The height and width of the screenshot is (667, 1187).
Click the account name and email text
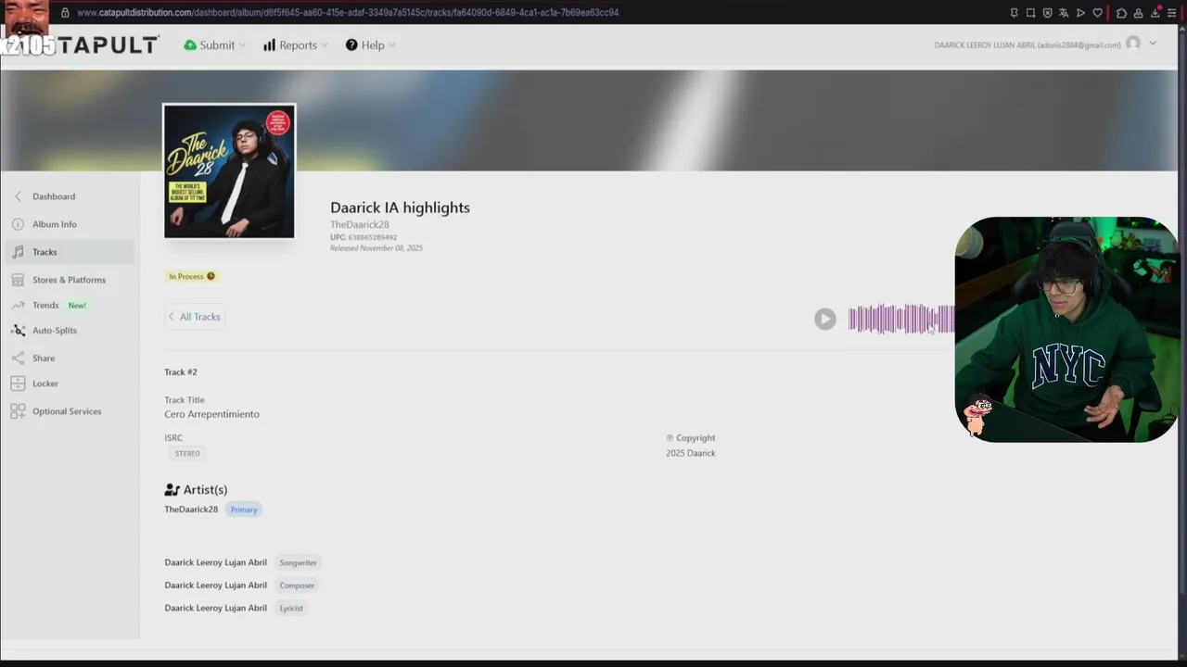1027,45
